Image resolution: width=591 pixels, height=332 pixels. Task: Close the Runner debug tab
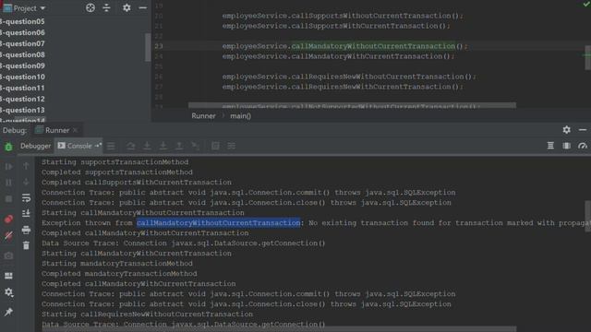pos(76,130)
